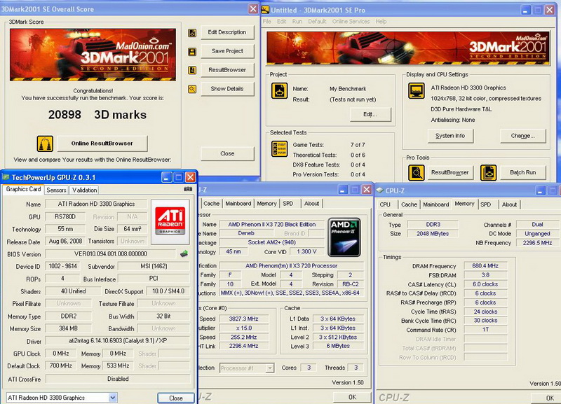
Task: Click OK in the middle CPU-Z window
Action: click(x=352, y=397)
